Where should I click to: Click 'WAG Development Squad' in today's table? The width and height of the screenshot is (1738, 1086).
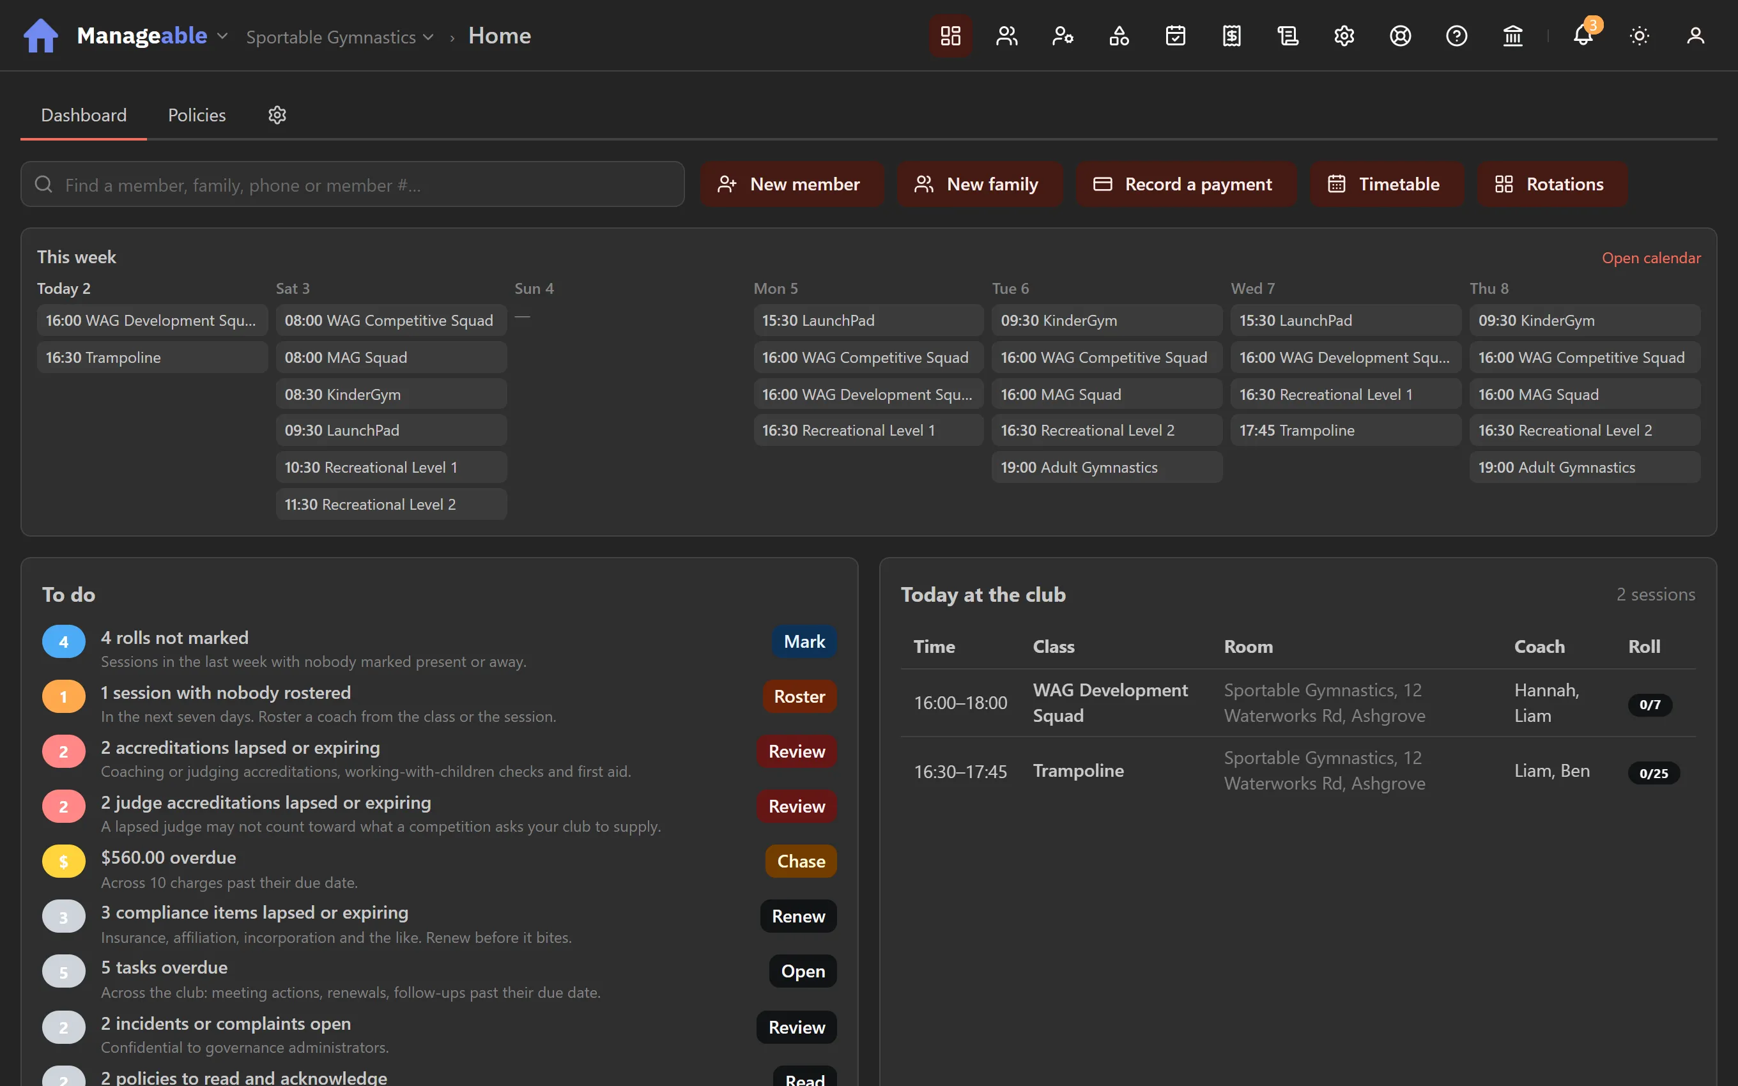(x=1111, y=703)
